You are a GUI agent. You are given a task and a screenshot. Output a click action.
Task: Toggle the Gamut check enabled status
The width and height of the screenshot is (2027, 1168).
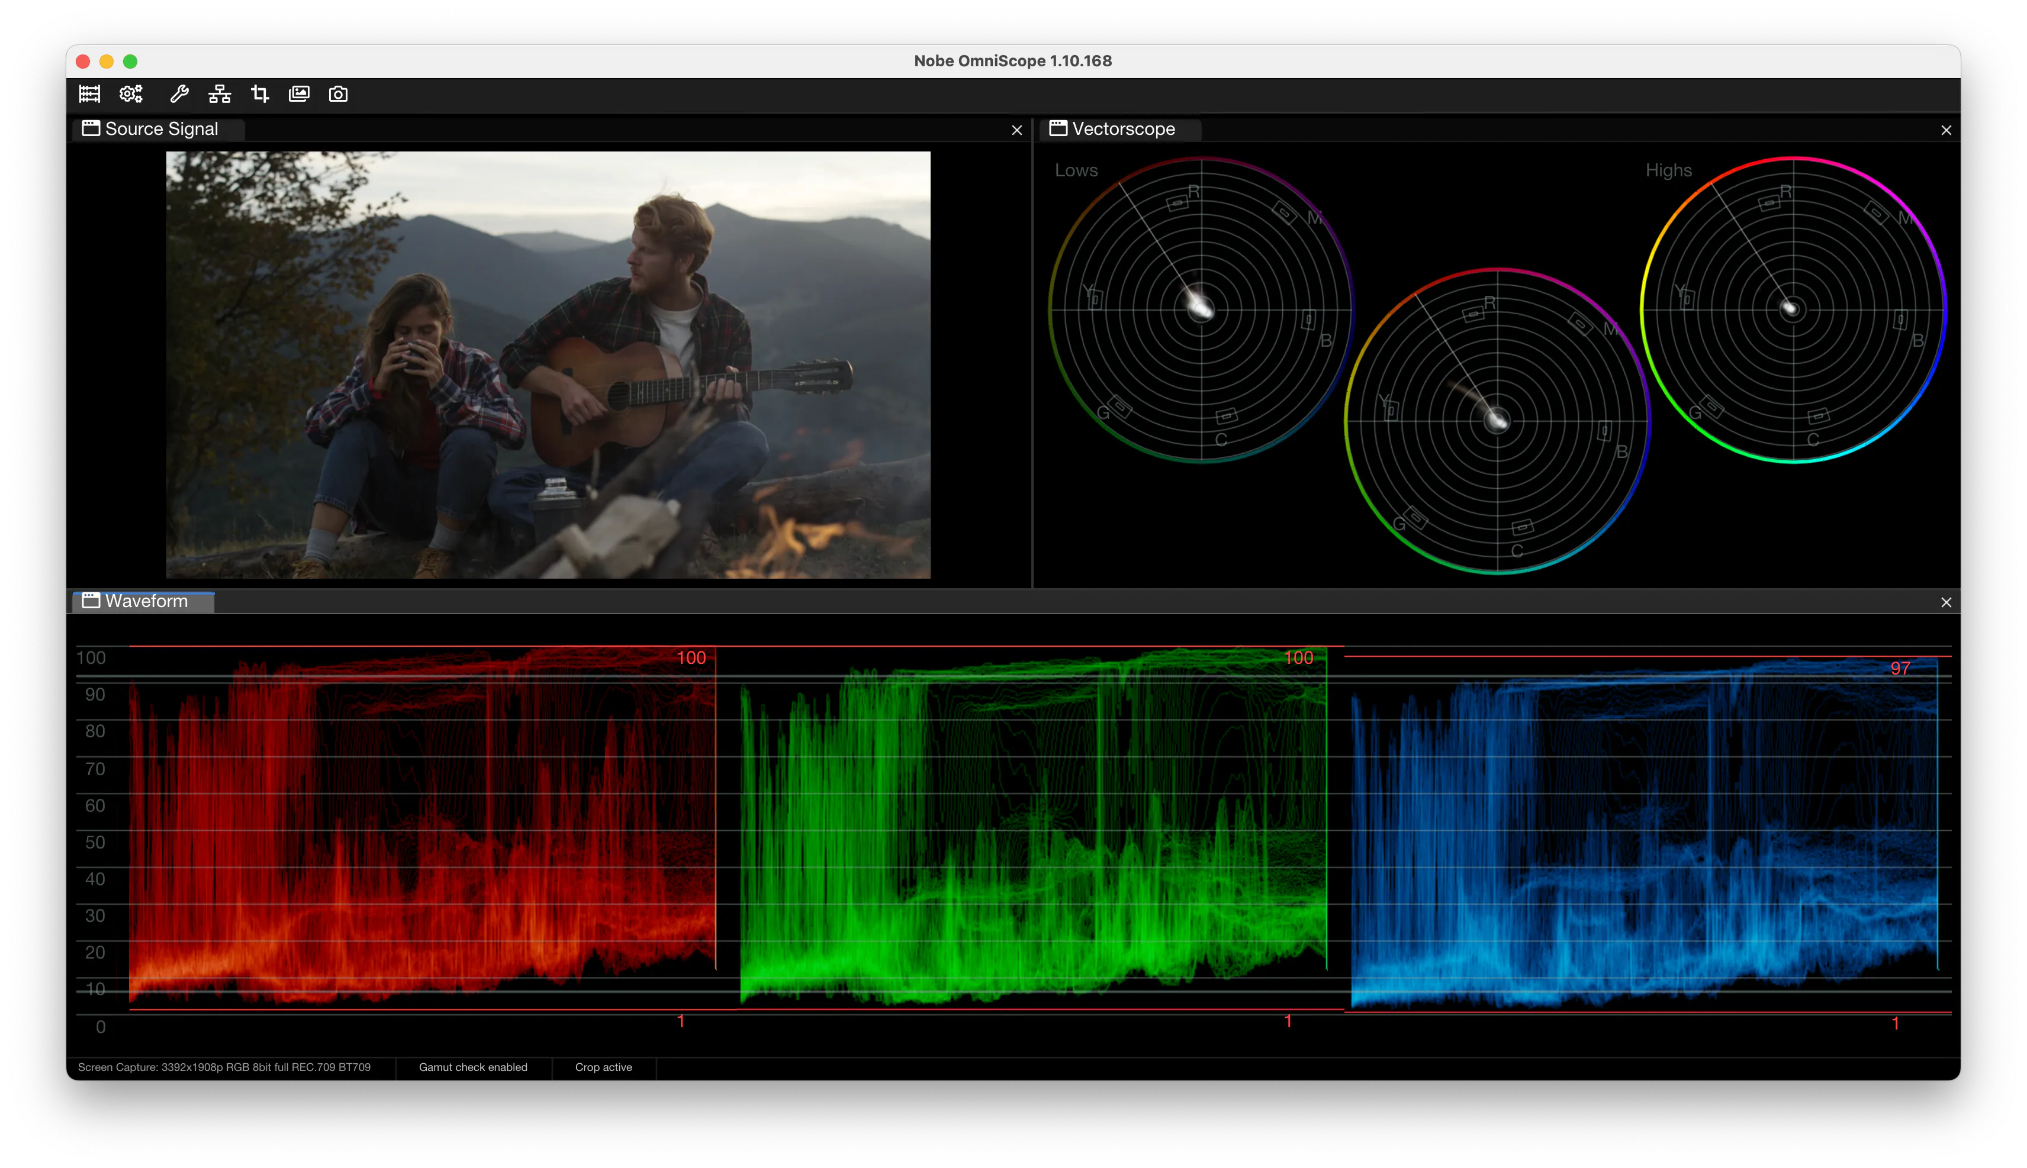coord(472,1067)
